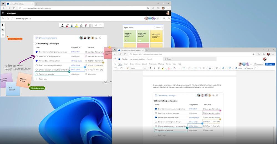Toggle bold formatting in Word
This screenshot has width=277, height=144.
(x=151, y=68)
